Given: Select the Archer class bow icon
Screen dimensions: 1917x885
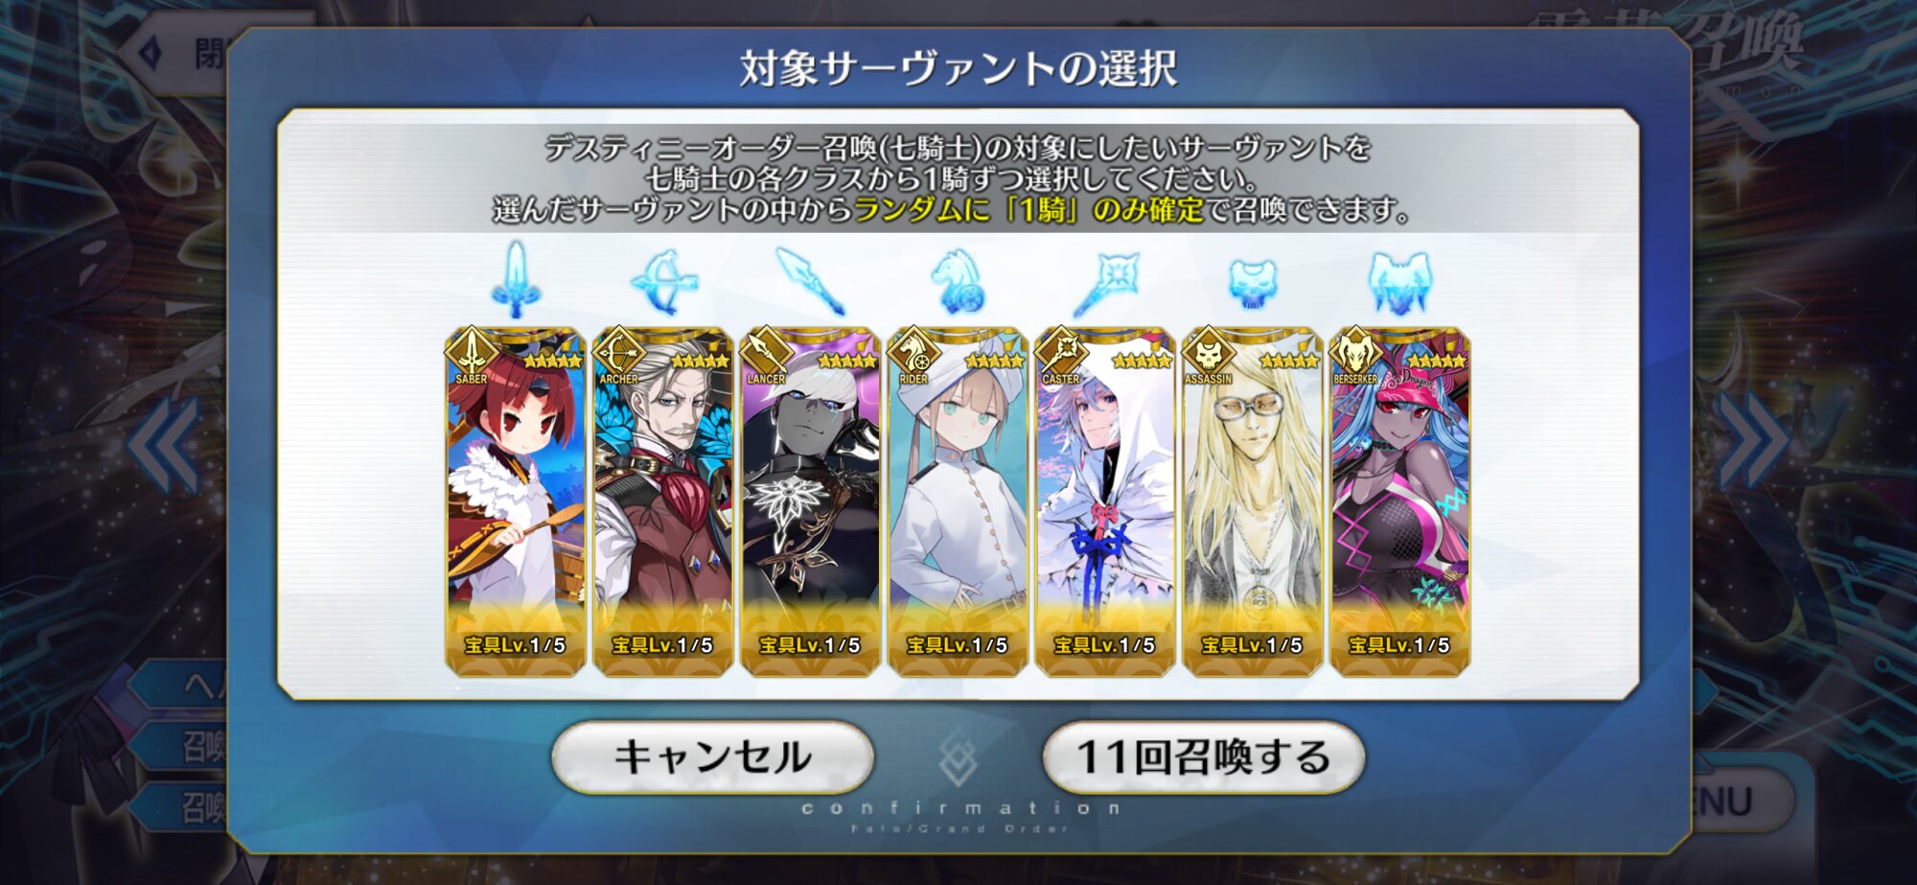Looking at the screenshot, I should coord(663,282).
